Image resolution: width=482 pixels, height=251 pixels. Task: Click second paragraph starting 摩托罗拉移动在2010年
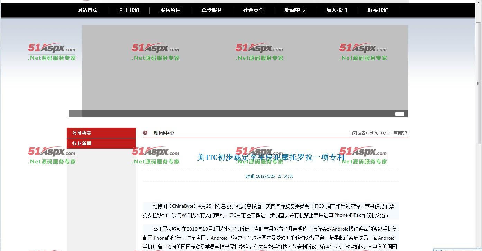point(271,238)
